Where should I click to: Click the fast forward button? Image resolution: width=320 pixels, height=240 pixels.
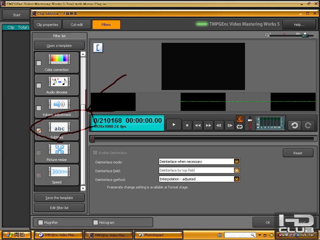click(x=208, y=125)
